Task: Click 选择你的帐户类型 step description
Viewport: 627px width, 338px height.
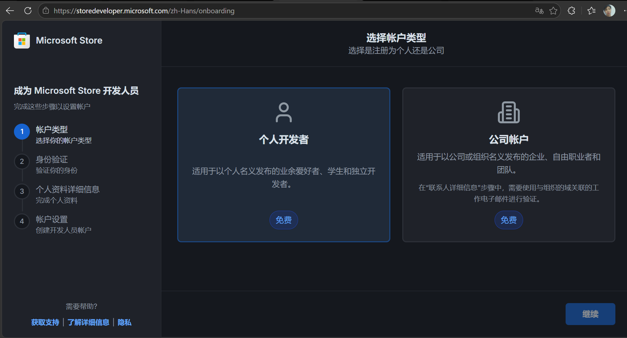Action: tap(64, 141)
